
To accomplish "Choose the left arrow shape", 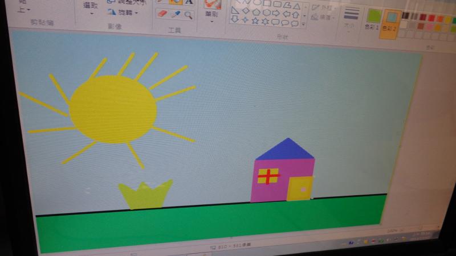I will tap(286, 14).
